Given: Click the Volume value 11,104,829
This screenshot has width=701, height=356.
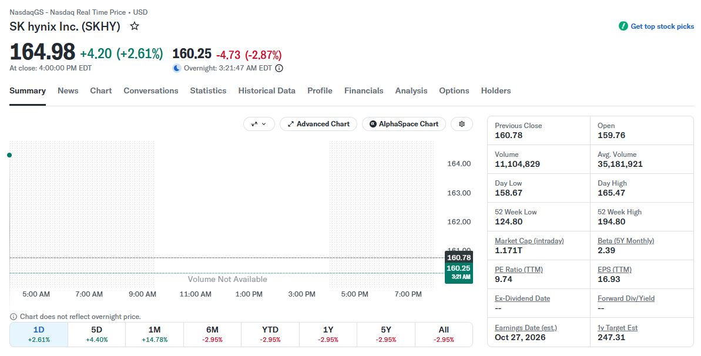Looking at the screenshot, I should (517, 164).
